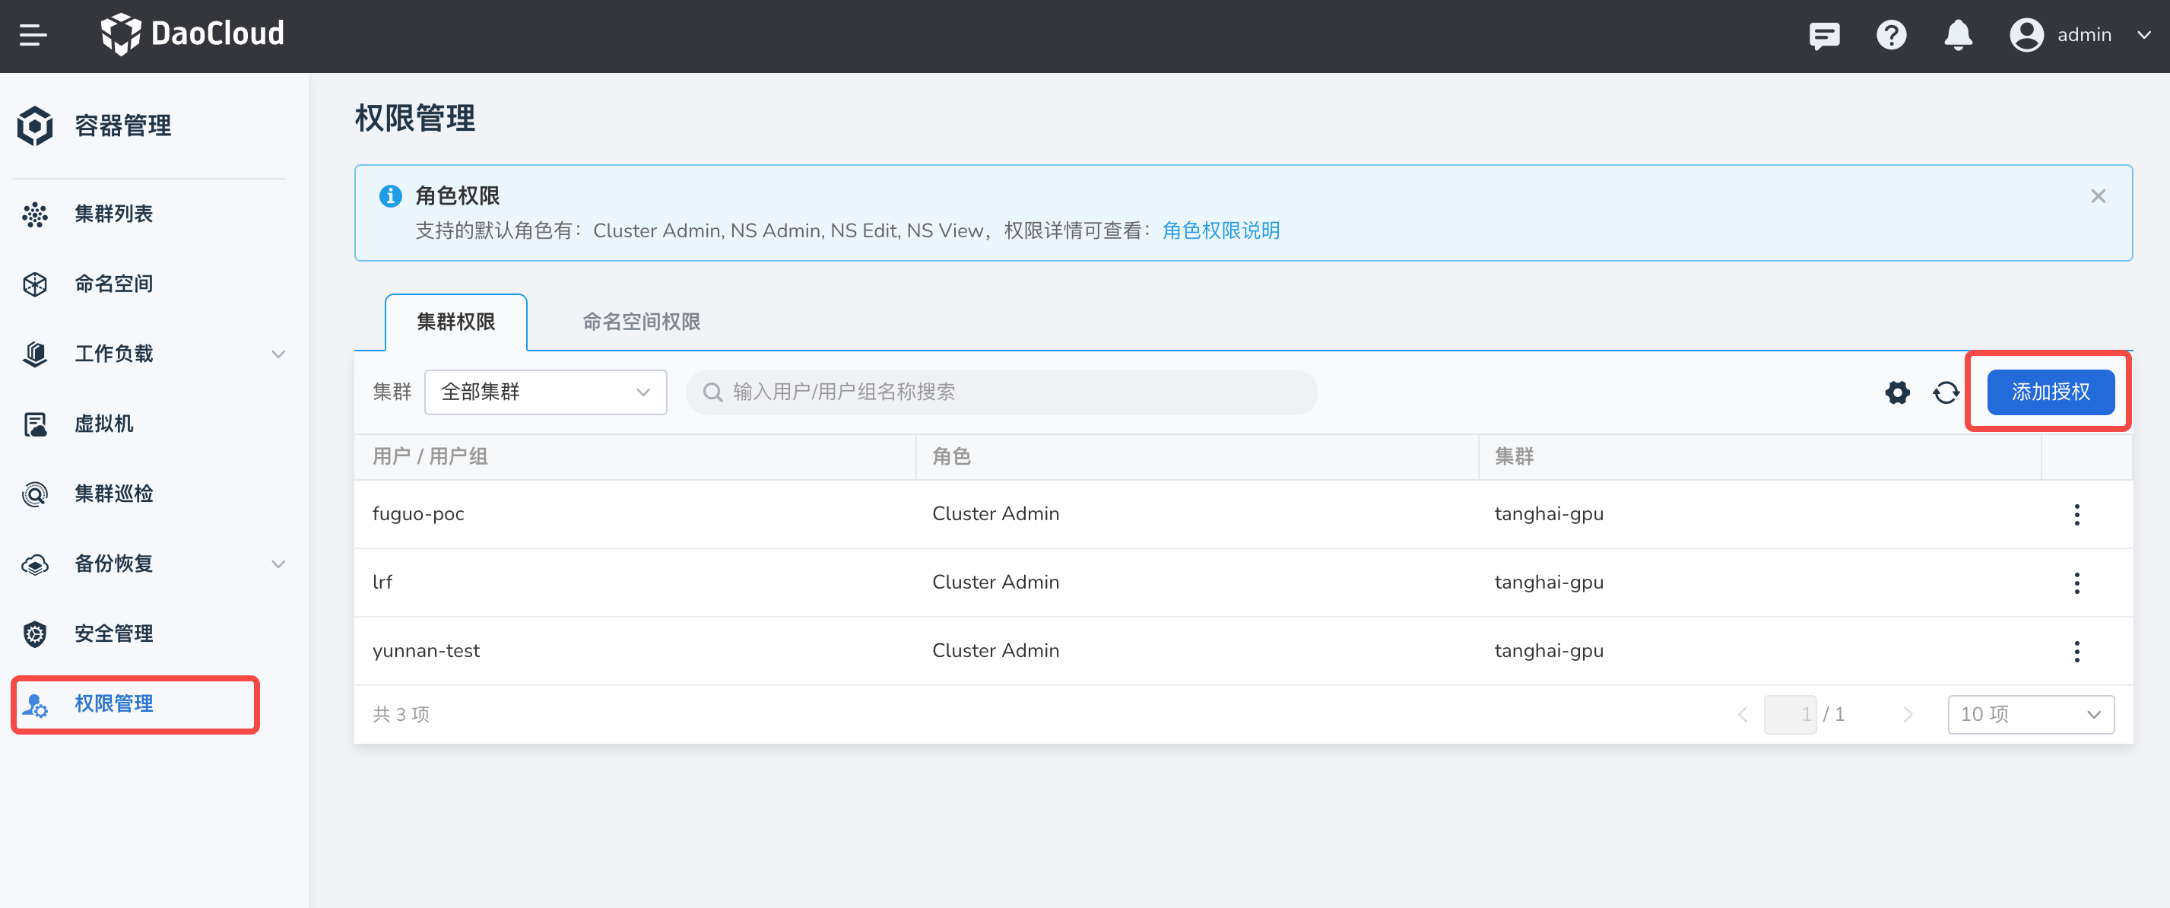The width and height of the screenshot is (2170, 908).
Task: Switch to the 命名空间权限 tab
Action: coord(641,322)
